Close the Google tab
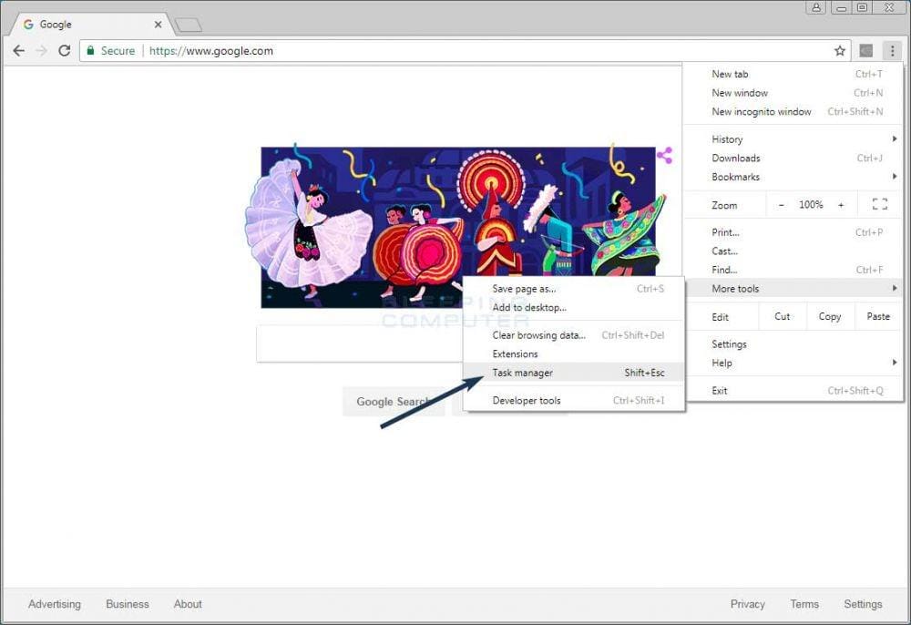Screen dimensions: 911x625 point(158,25)
